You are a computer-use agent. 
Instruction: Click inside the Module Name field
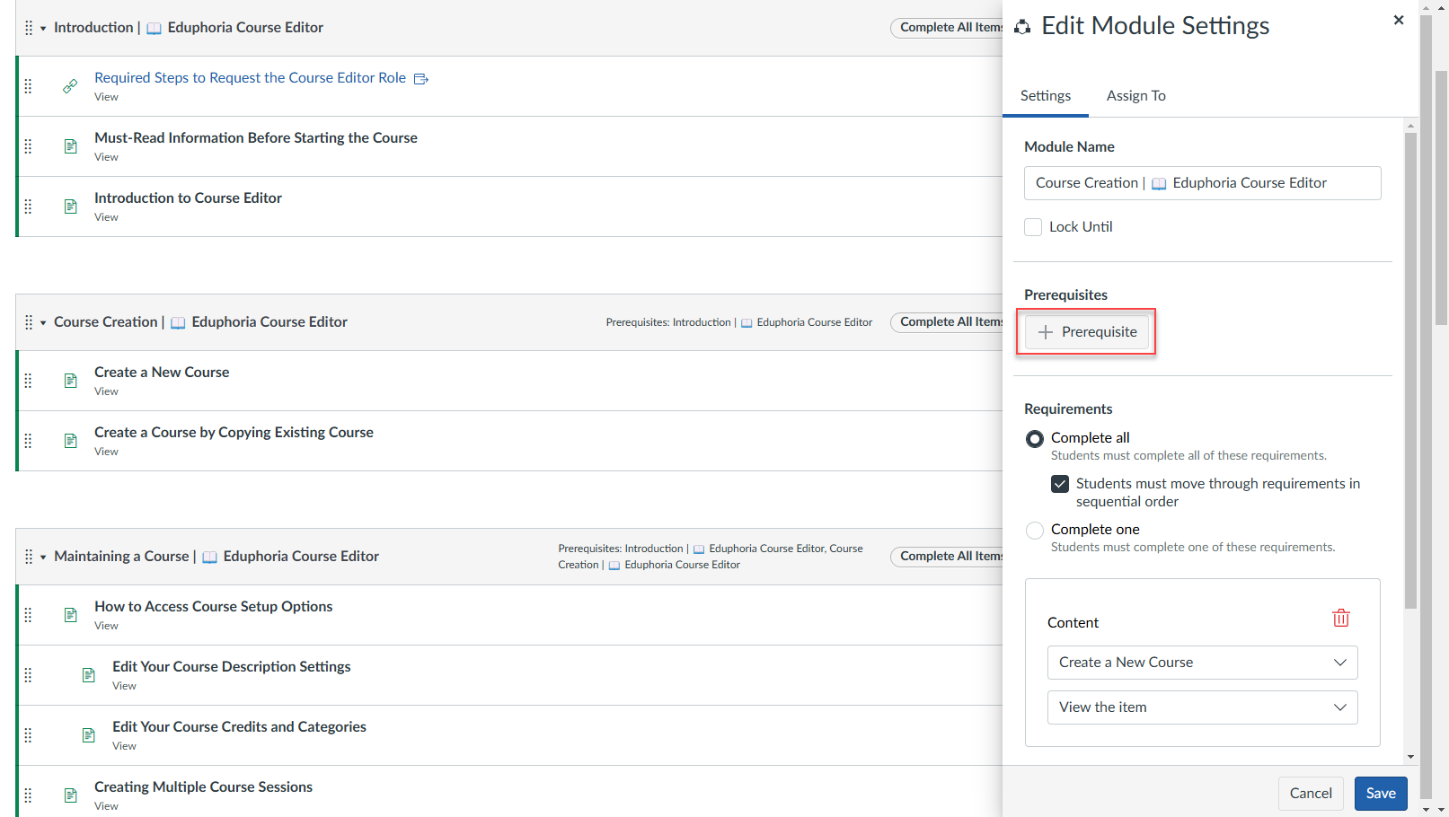[1202, 182]
